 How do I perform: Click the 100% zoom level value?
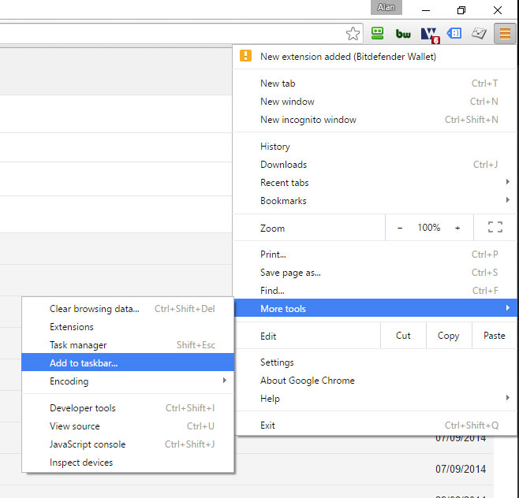428,228
